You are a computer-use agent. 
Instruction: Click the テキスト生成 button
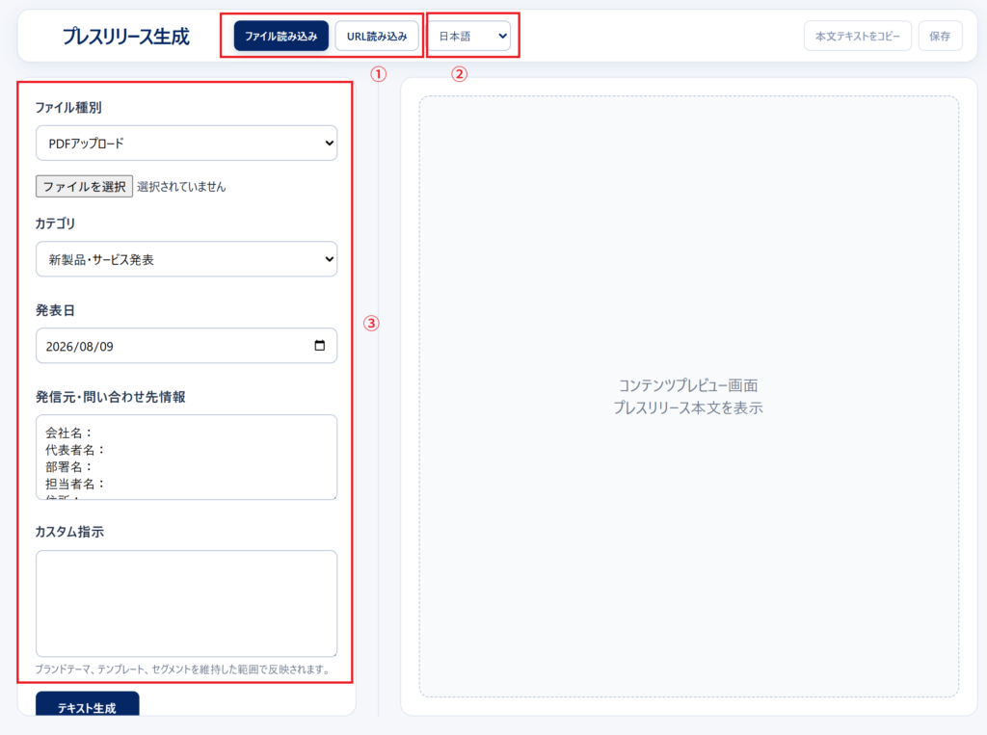[x=87, y=704]
